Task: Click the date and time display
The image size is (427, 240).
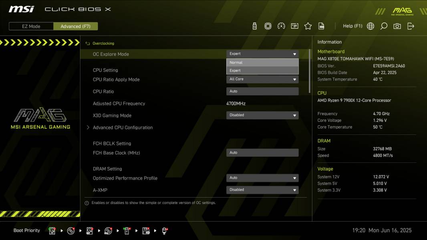Action: 382,230
